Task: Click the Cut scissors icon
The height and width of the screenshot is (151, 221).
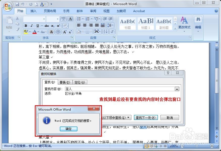Action: point(17,18)
